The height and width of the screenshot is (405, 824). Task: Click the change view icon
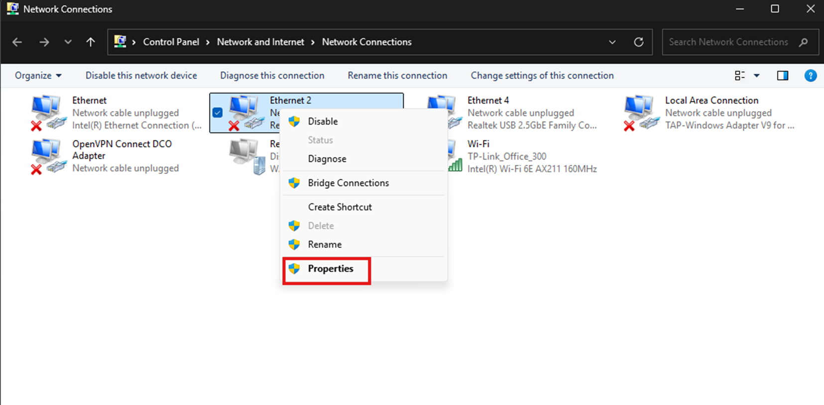point(740,76)
